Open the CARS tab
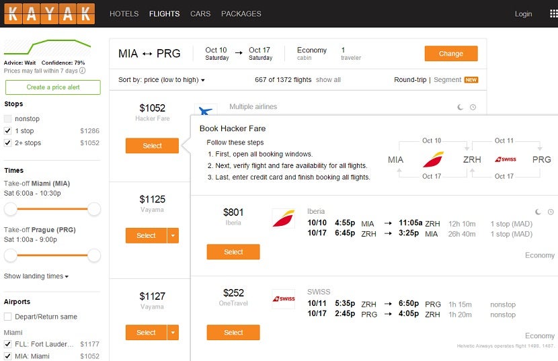The height and width of the screenshot is (361, 558). pos(200,14)
